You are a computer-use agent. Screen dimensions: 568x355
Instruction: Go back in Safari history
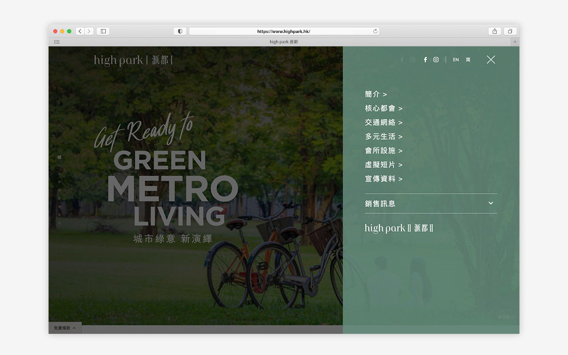(x=80, y=31)
